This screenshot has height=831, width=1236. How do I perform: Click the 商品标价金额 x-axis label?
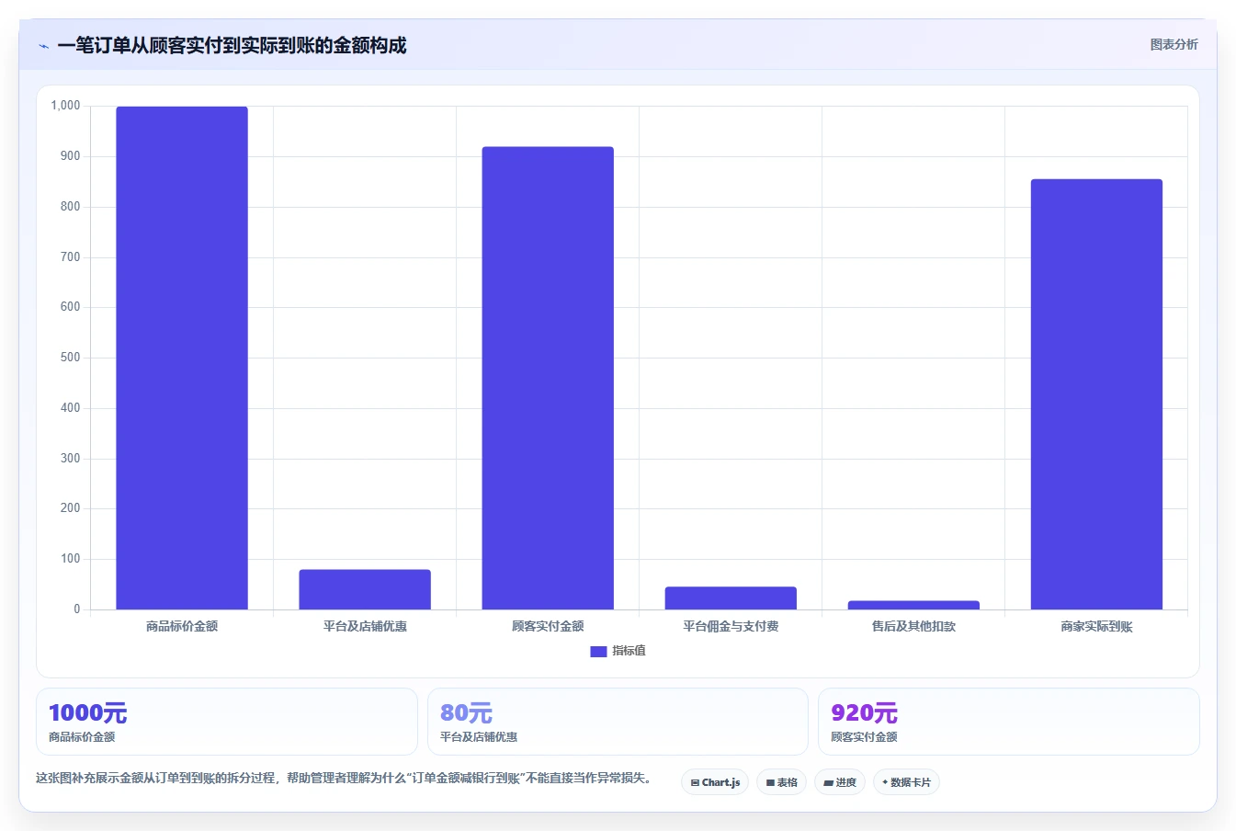pos(182,626)
